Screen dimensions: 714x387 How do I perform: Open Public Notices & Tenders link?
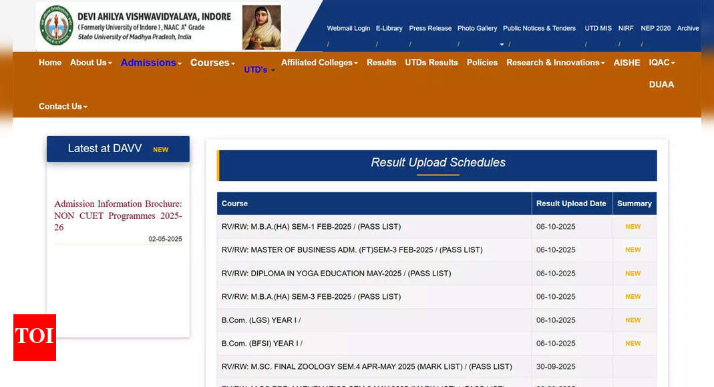(539, 29)
